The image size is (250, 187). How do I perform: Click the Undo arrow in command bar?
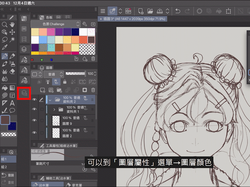[x=178, y=11]
